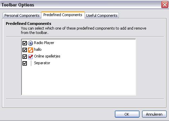Select the Predefined Components tab
169x121 pixels.
click(x=63, y=15)
